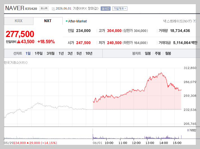The width and height of the screenshot is (200, 149).
Task: Click the stock code 035420
Action: click(31, 9)
